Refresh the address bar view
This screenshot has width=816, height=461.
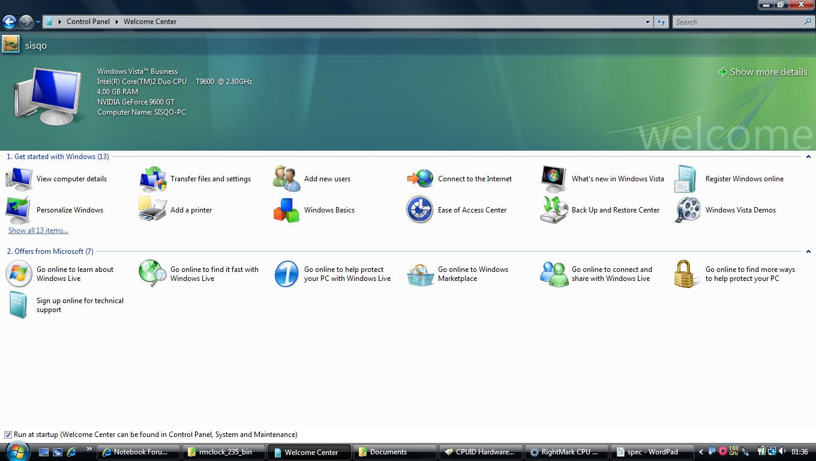tap(661, 22)
